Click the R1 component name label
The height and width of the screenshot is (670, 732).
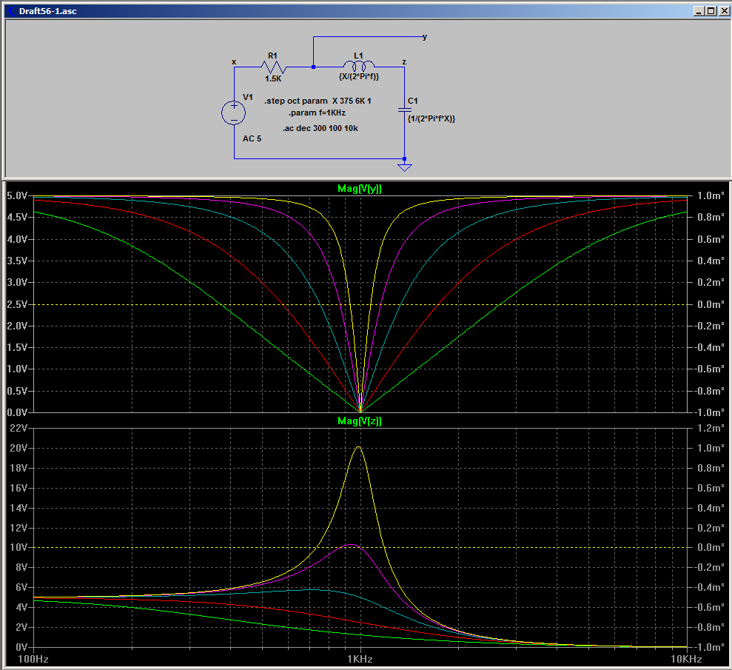[272, 56]
